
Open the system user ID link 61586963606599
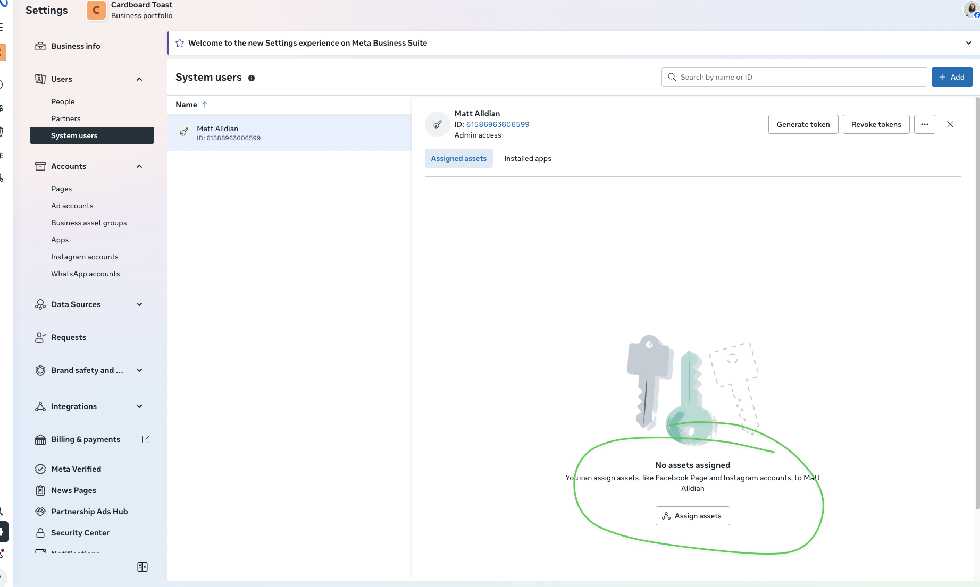click(x=498, y=124)
